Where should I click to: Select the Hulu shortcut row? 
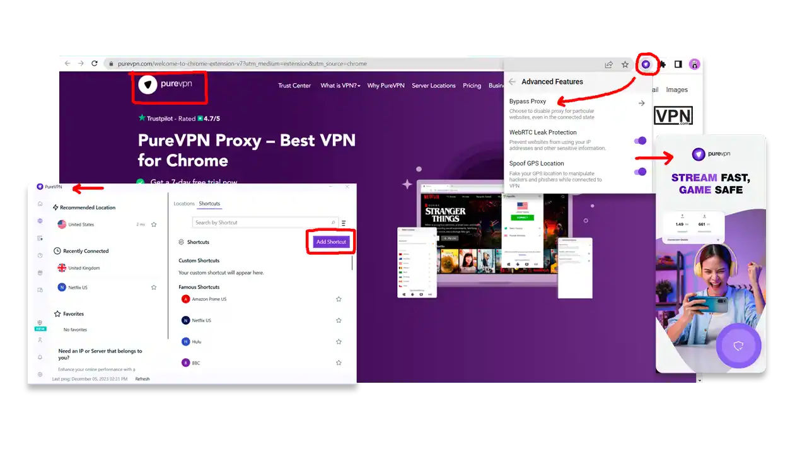[262, 342]
